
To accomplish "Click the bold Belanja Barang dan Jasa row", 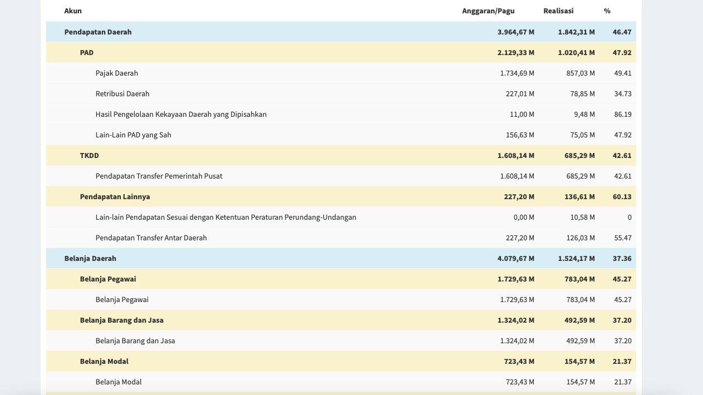I will point(121,320).
